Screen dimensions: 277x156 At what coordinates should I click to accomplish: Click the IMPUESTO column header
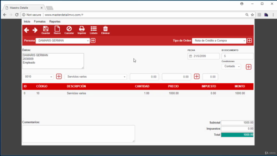click(x=209, y=86)
